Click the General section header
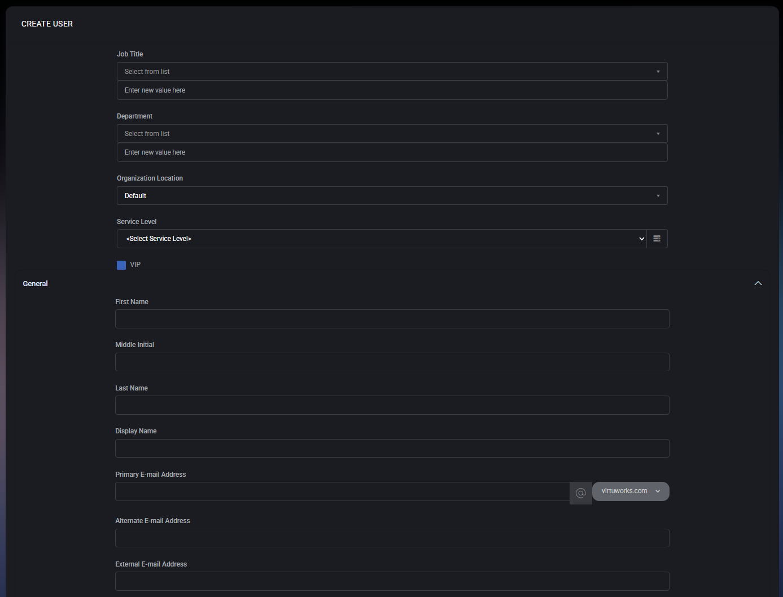 tap(35, 283)
